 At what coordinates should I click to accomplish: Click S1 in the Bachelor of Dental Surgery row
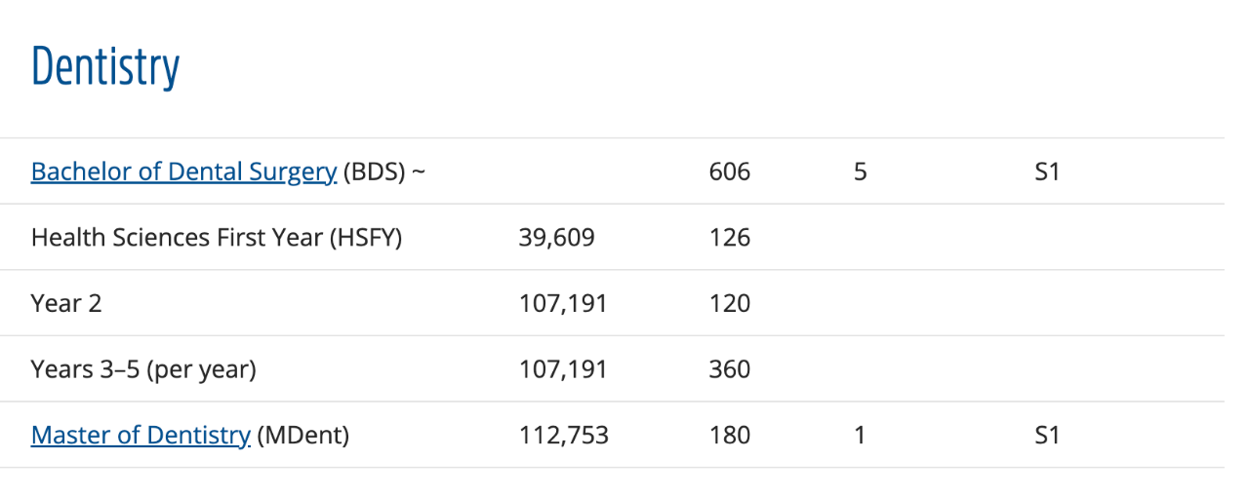[1047, 172]
